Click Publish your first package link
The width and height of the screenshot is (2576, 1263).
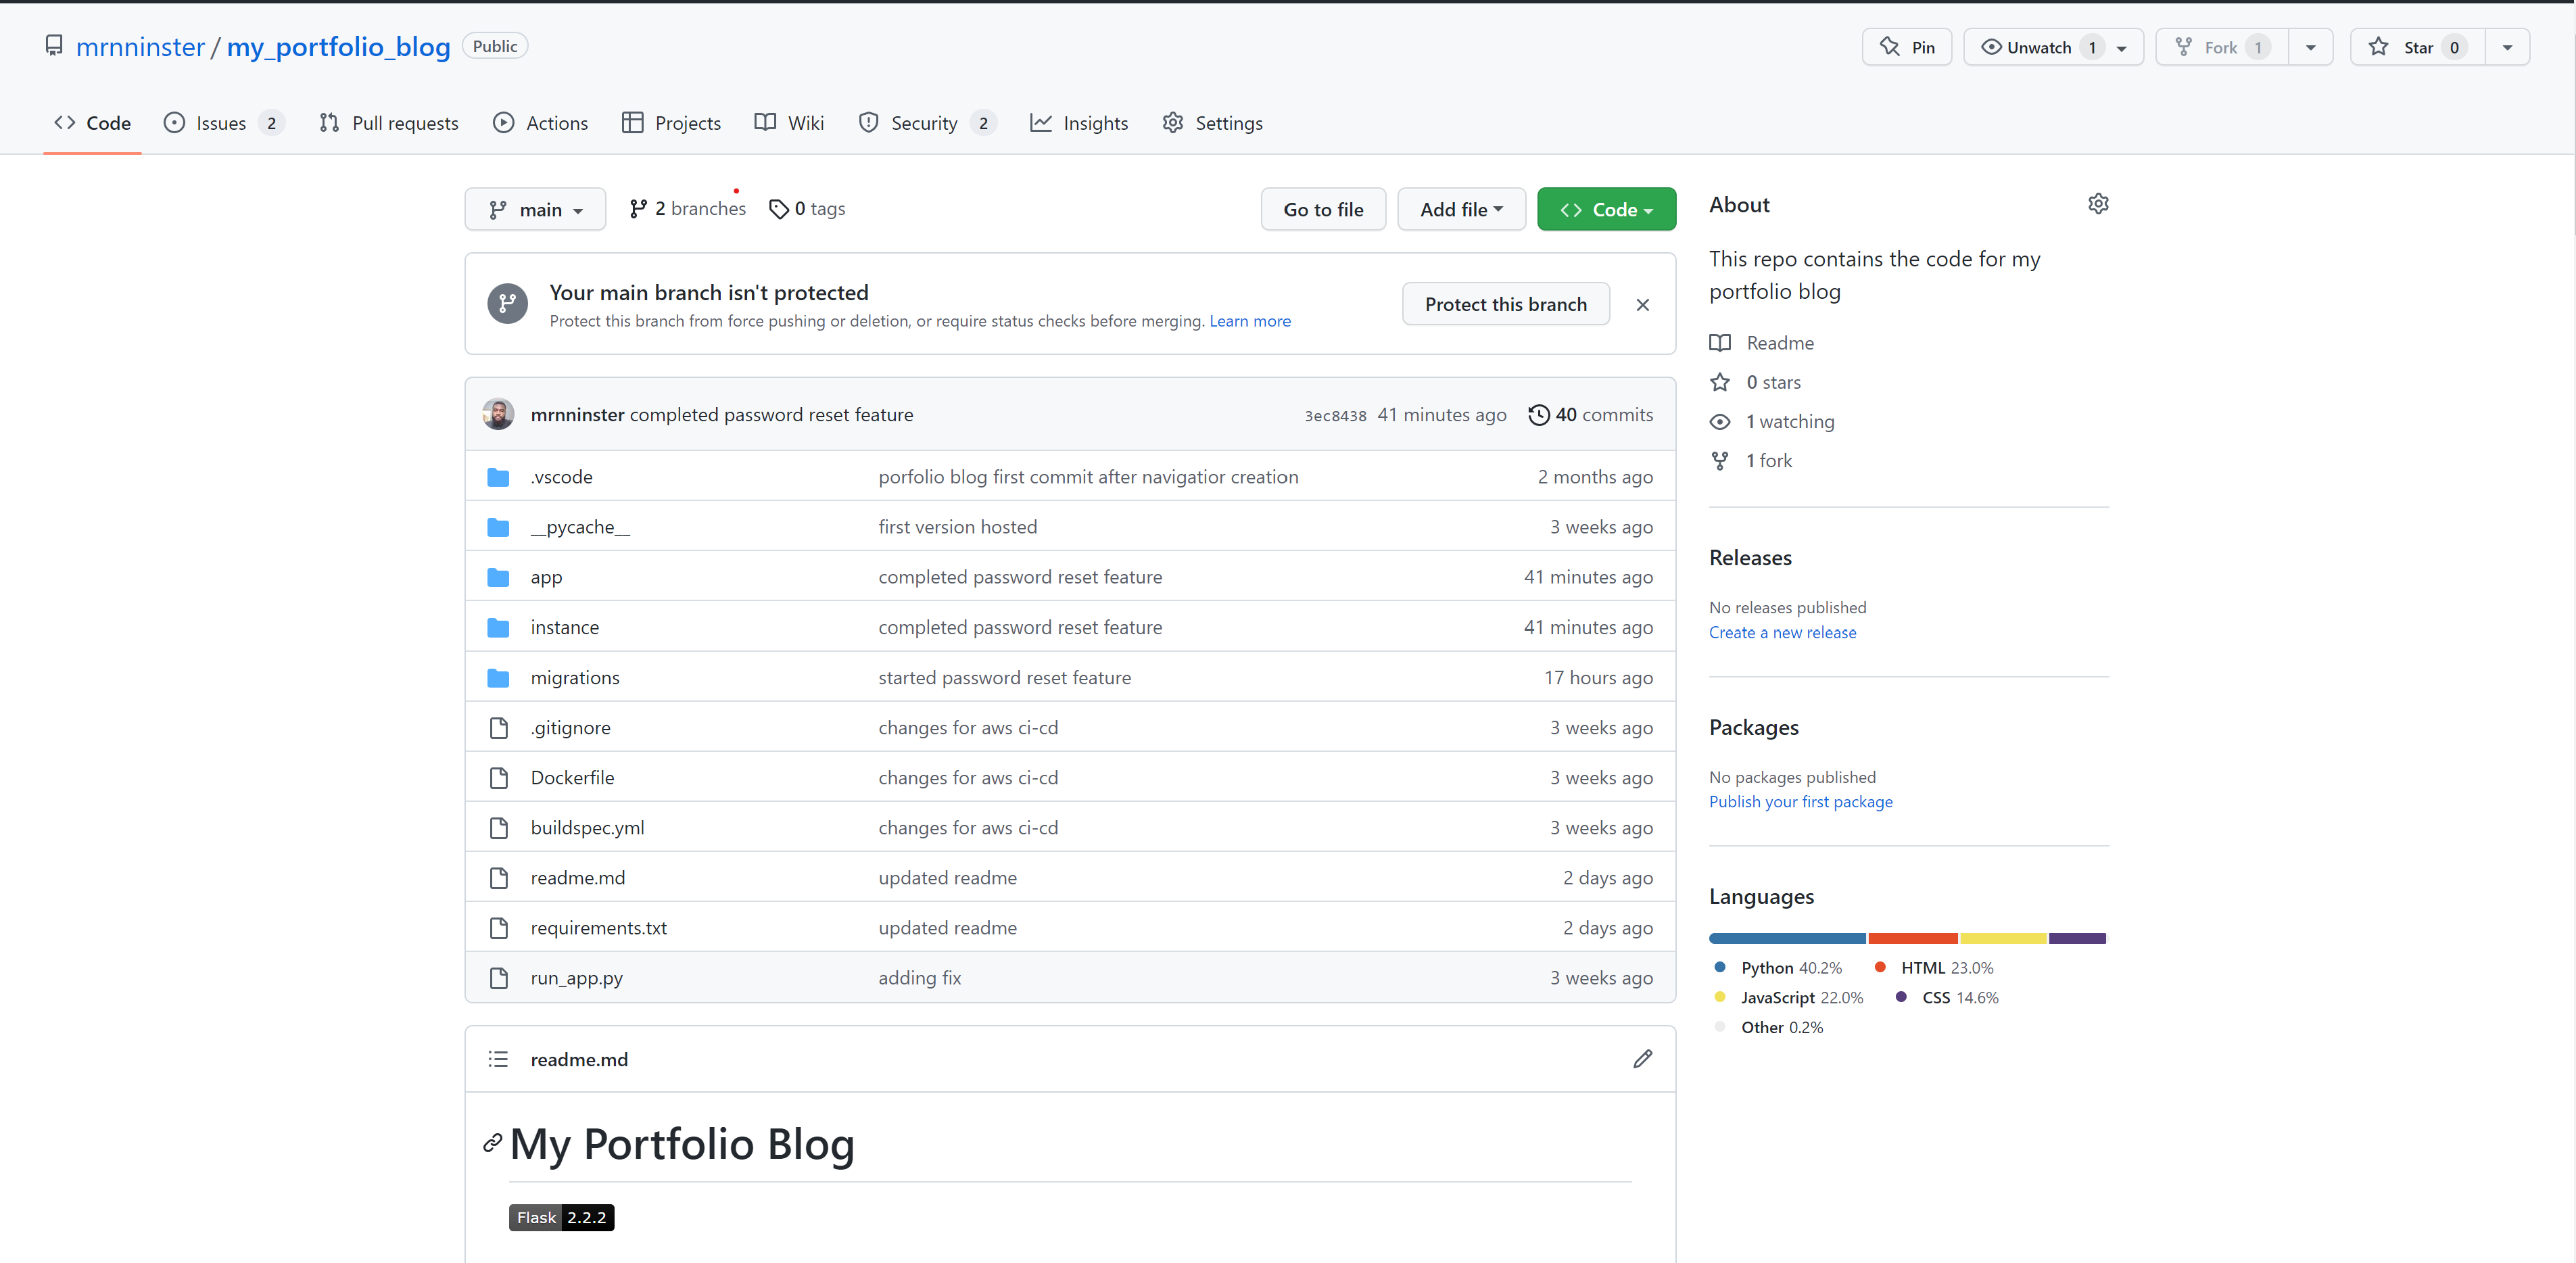click(x=1800, y=801)
